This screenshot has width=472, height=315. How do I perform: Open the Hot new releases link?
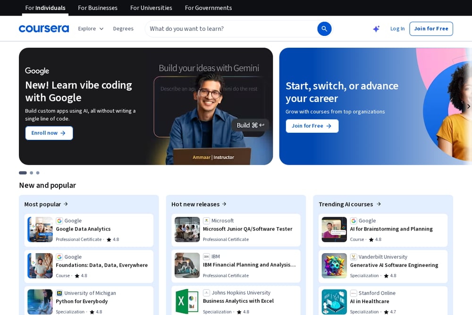point(199,204)
